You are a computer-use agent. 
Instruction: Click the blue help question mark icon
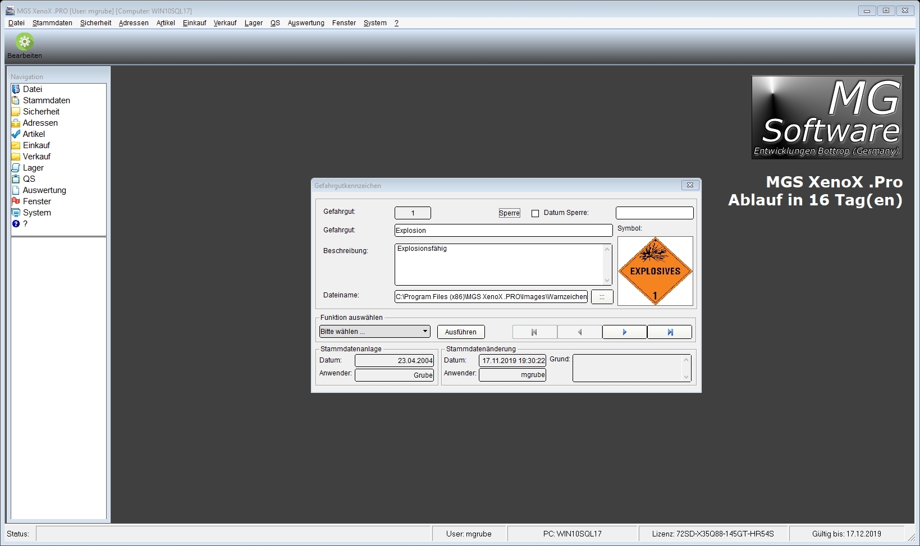click(x=16, y=224)
